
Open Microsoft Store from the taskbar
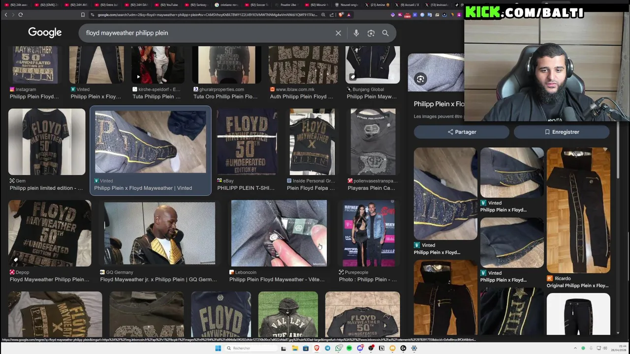306,348
